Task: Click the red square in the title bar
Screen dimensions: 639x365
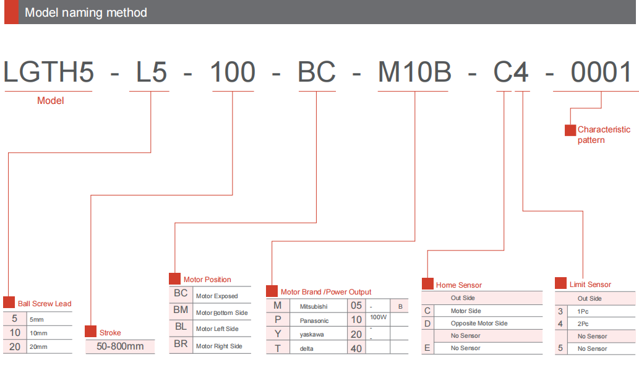Action: 11,12
